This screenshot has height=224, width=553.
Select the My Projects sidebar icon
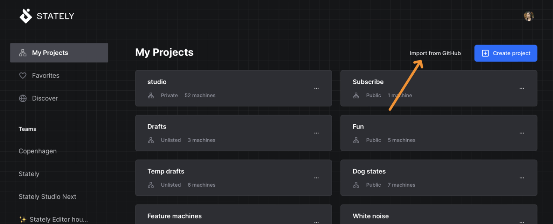point(22,53)
